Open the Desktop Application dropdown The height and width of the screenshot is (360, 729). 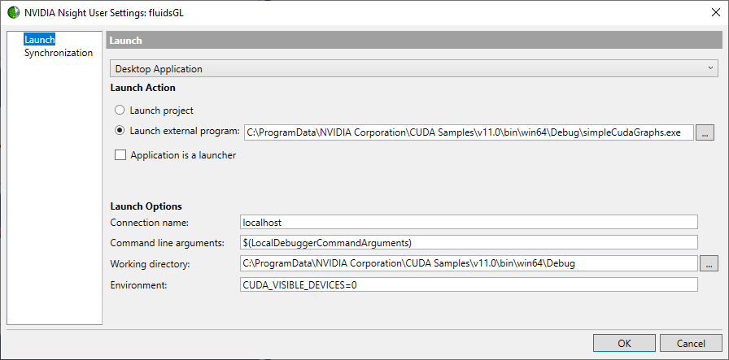coord(414,69)
